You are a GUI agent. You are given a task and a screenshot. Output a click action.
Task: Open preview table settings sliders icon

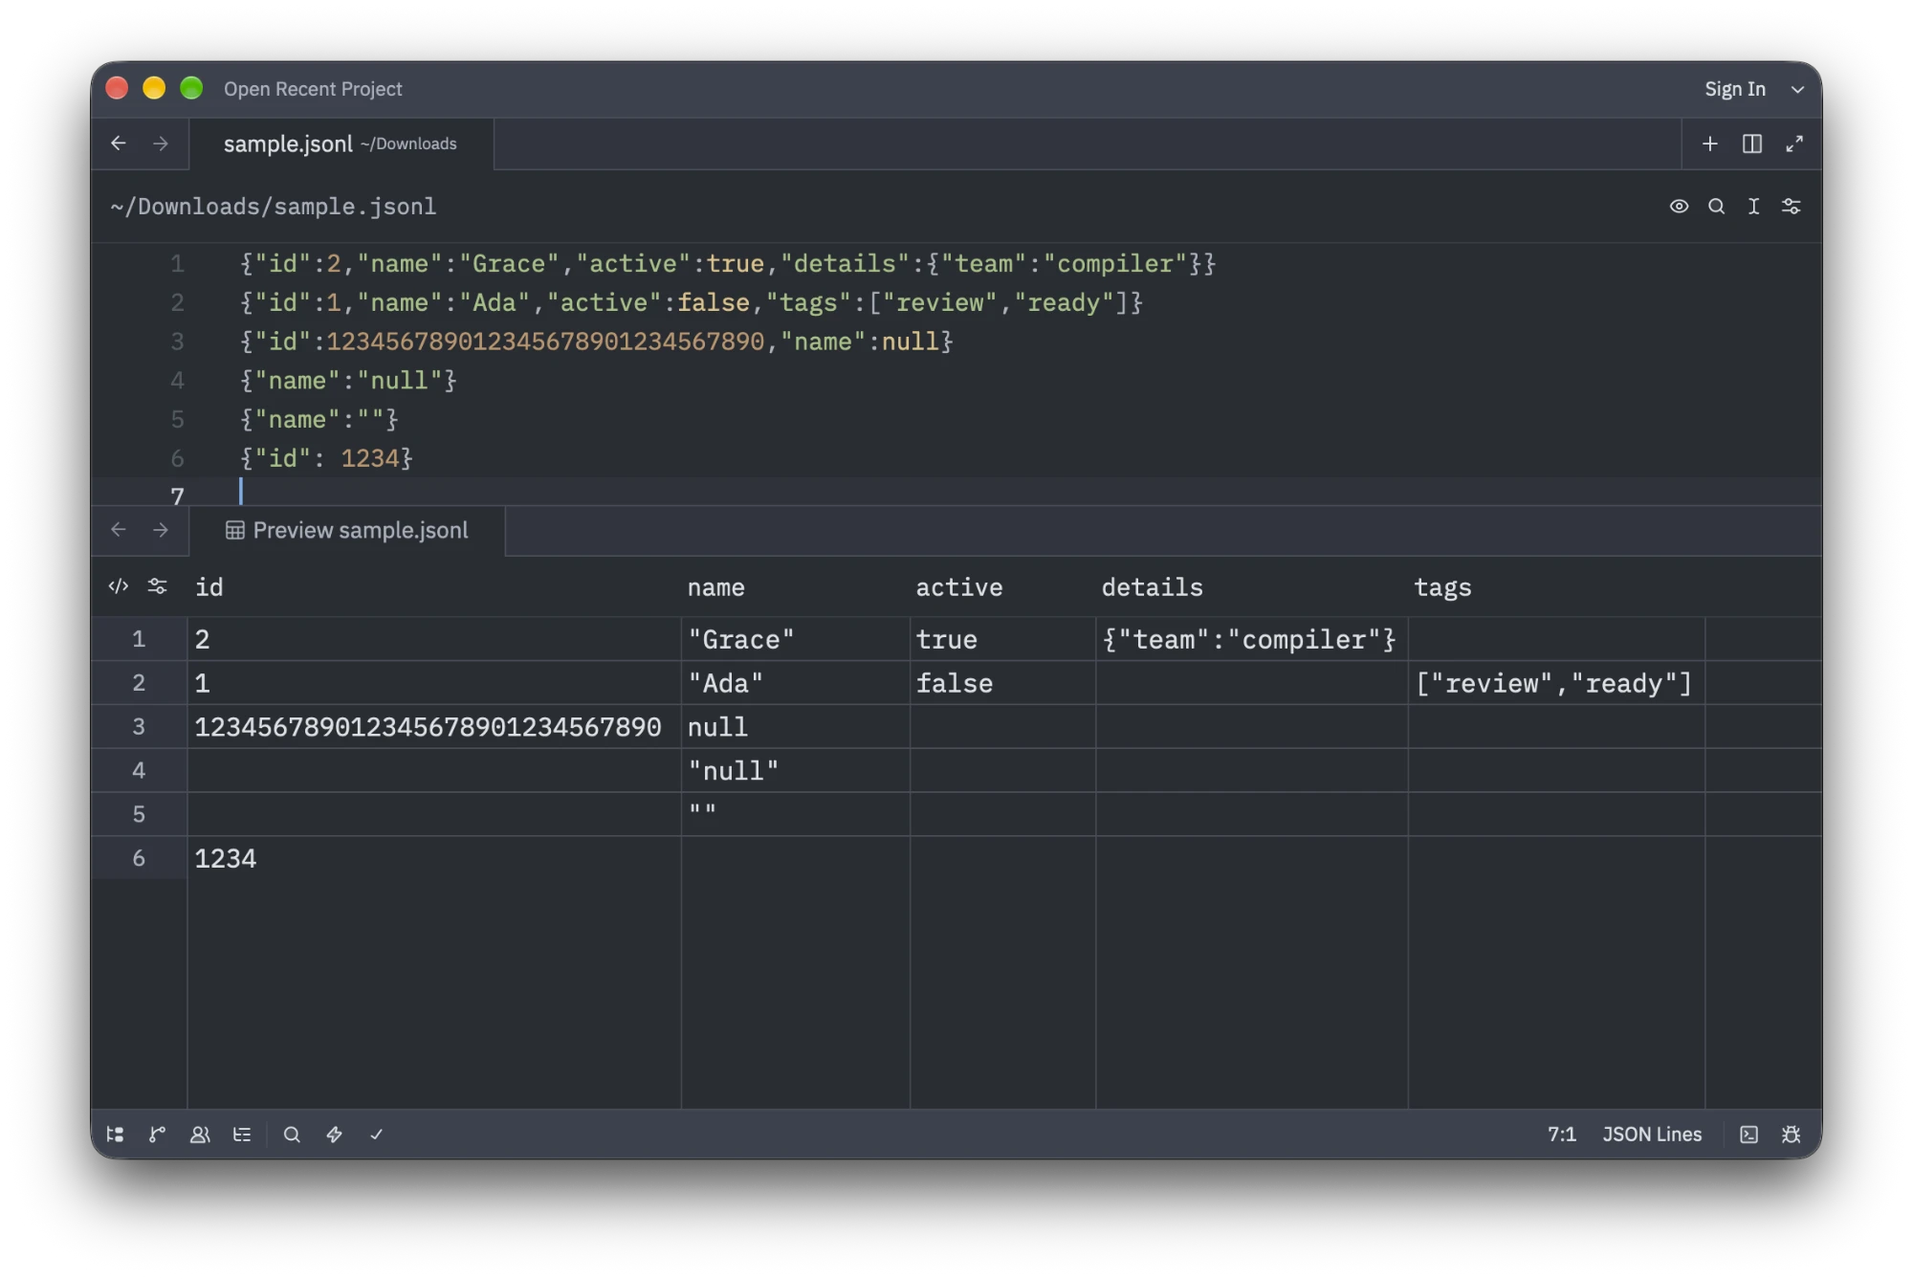click(x=158, y=586)
